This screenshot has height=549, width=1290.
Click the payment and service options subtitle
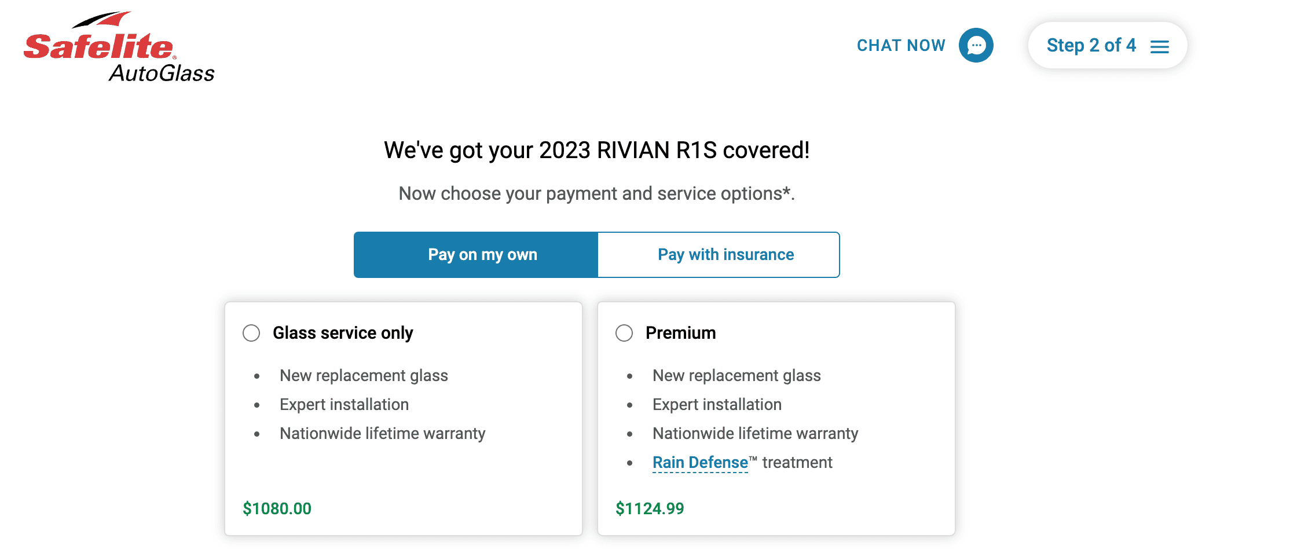tap(597, 193)
